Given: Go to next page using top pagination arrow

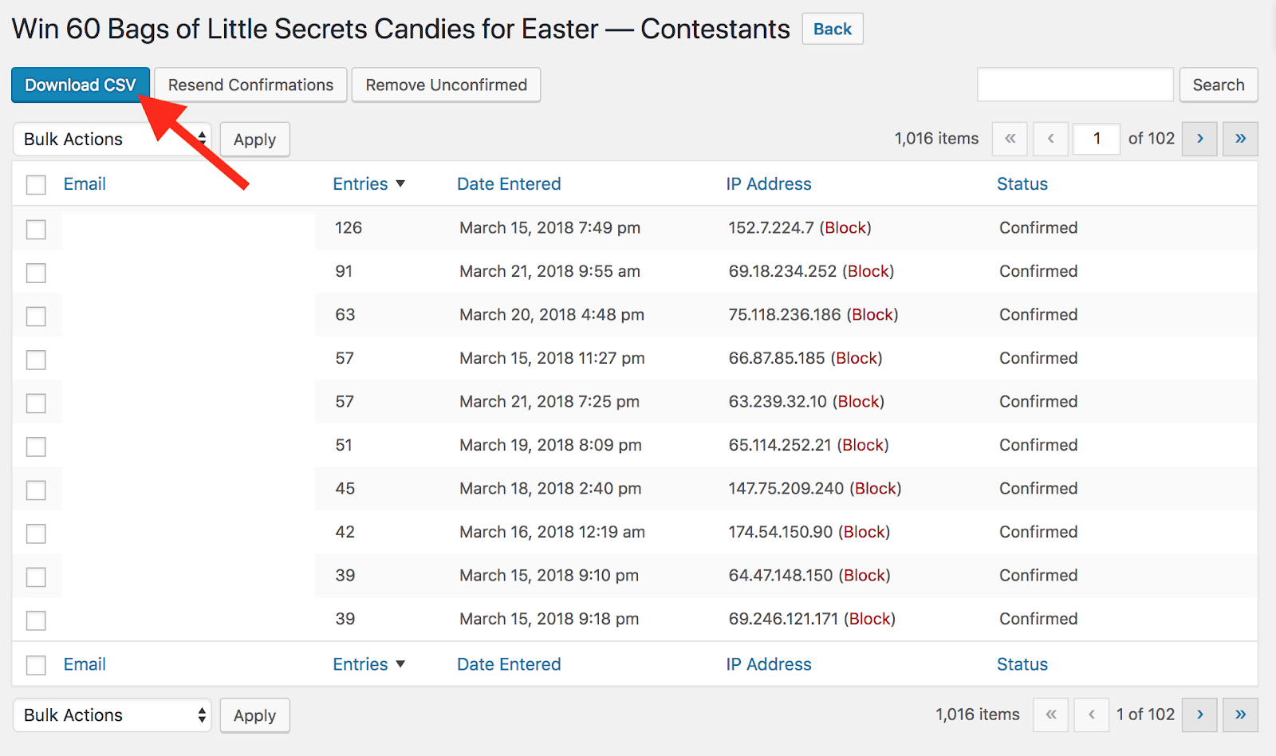Looking at the screenshot, I should 1199,139.
